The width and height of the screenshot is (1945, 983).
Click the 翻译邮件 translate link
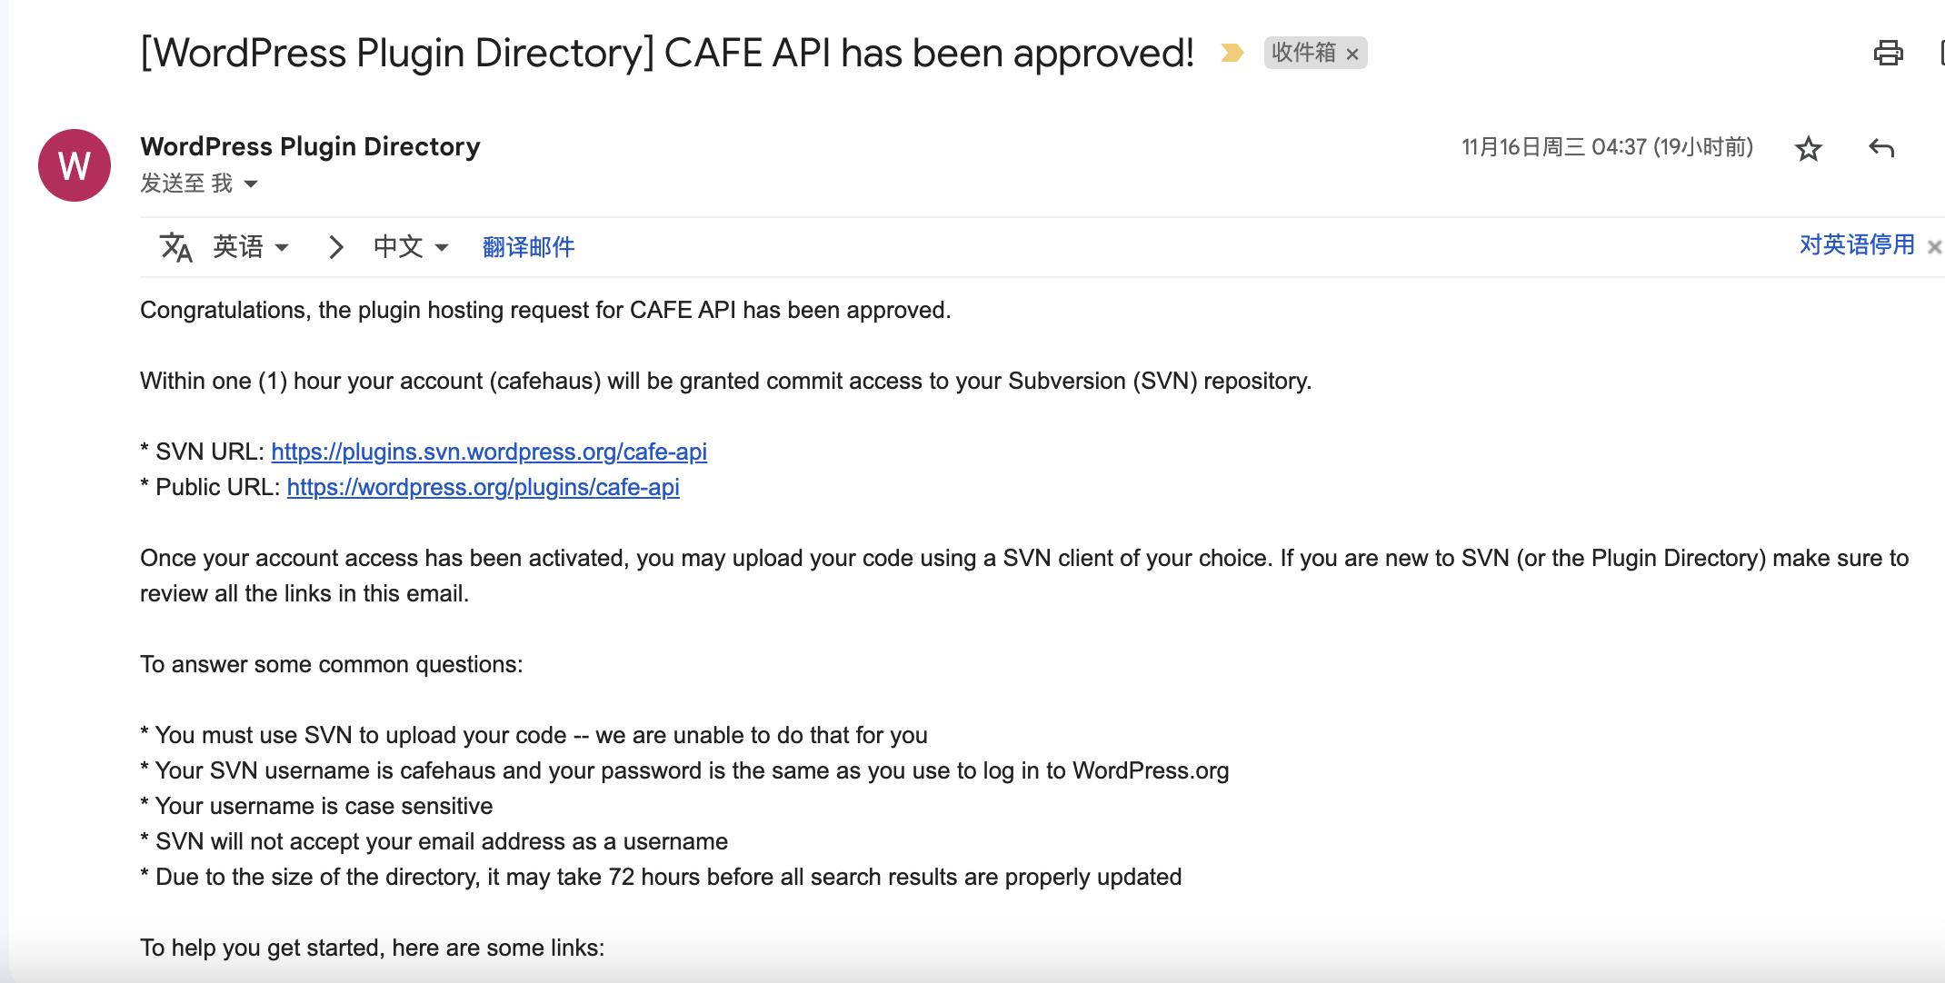(528, 247)
